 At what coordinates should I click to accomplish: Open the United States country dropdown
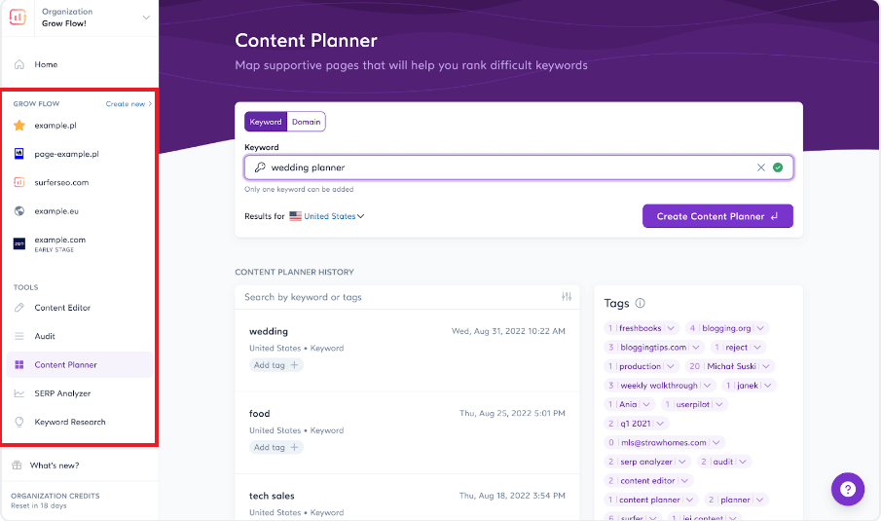327,216
